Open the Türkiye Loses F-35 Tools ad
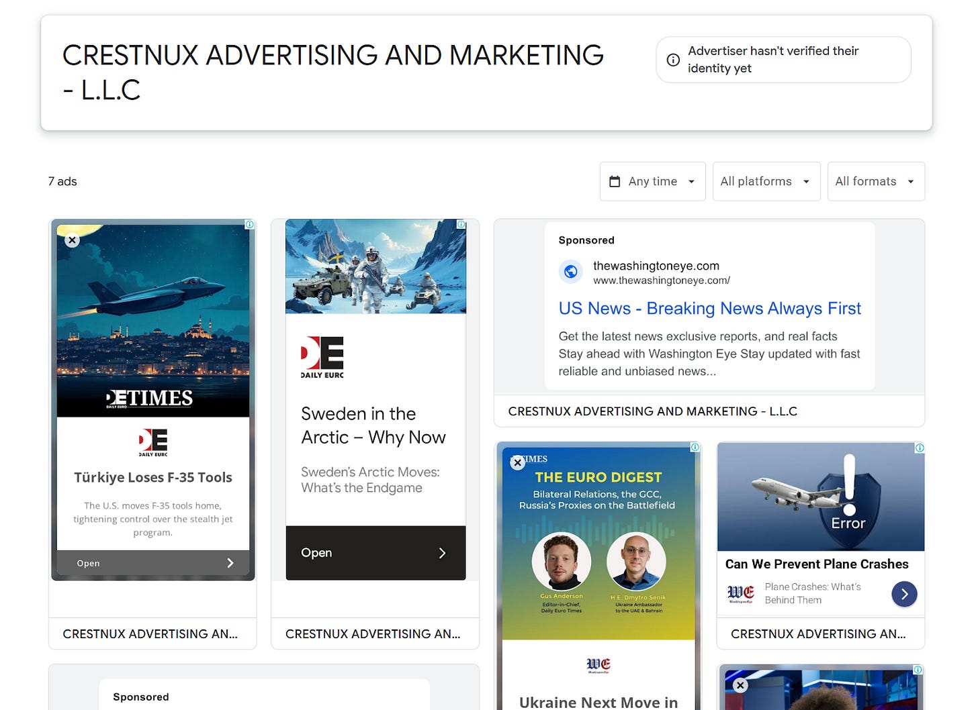 [153, 563]
